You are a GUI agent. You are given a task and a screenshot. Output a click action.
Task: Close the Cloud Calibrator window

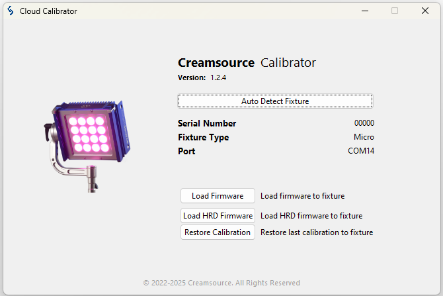coord(425,11)
